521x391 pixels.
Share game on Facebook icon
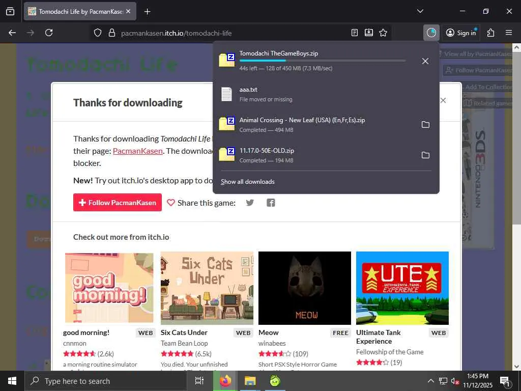[271, 203]
